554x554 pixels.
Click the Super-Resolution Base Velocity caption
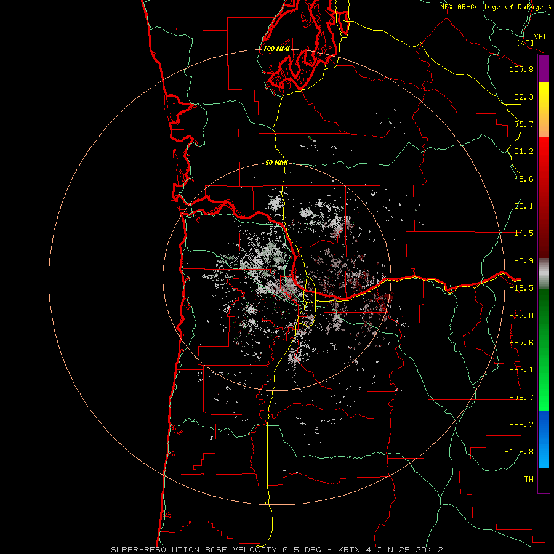[x=276, y=550]
